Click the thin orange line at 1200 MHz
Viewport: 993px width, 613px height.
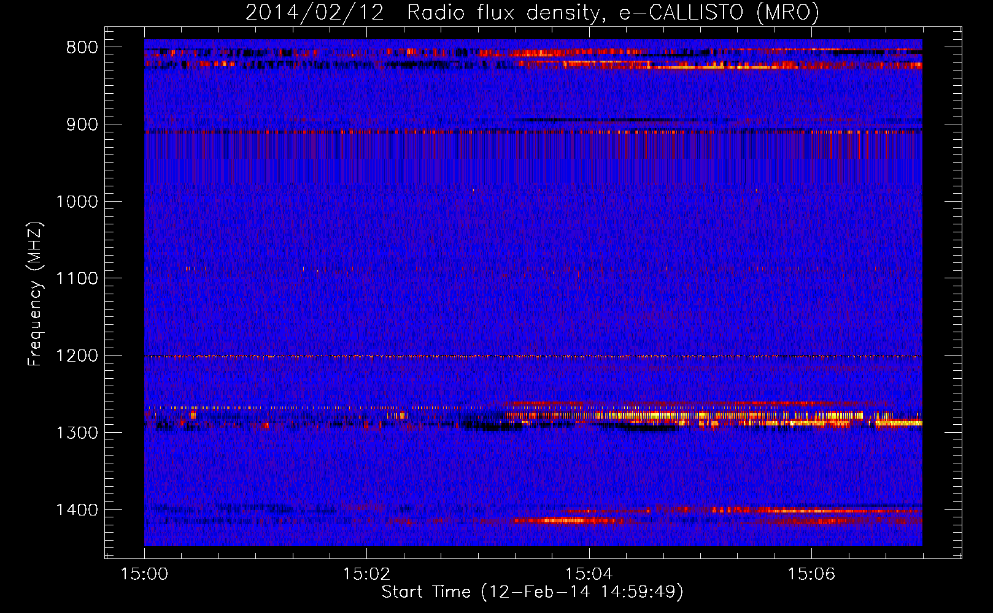(533, 356)
